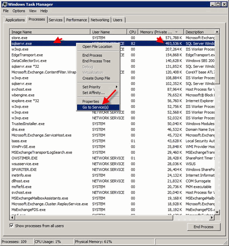Select the wbengine.exe process

point(112,95)
